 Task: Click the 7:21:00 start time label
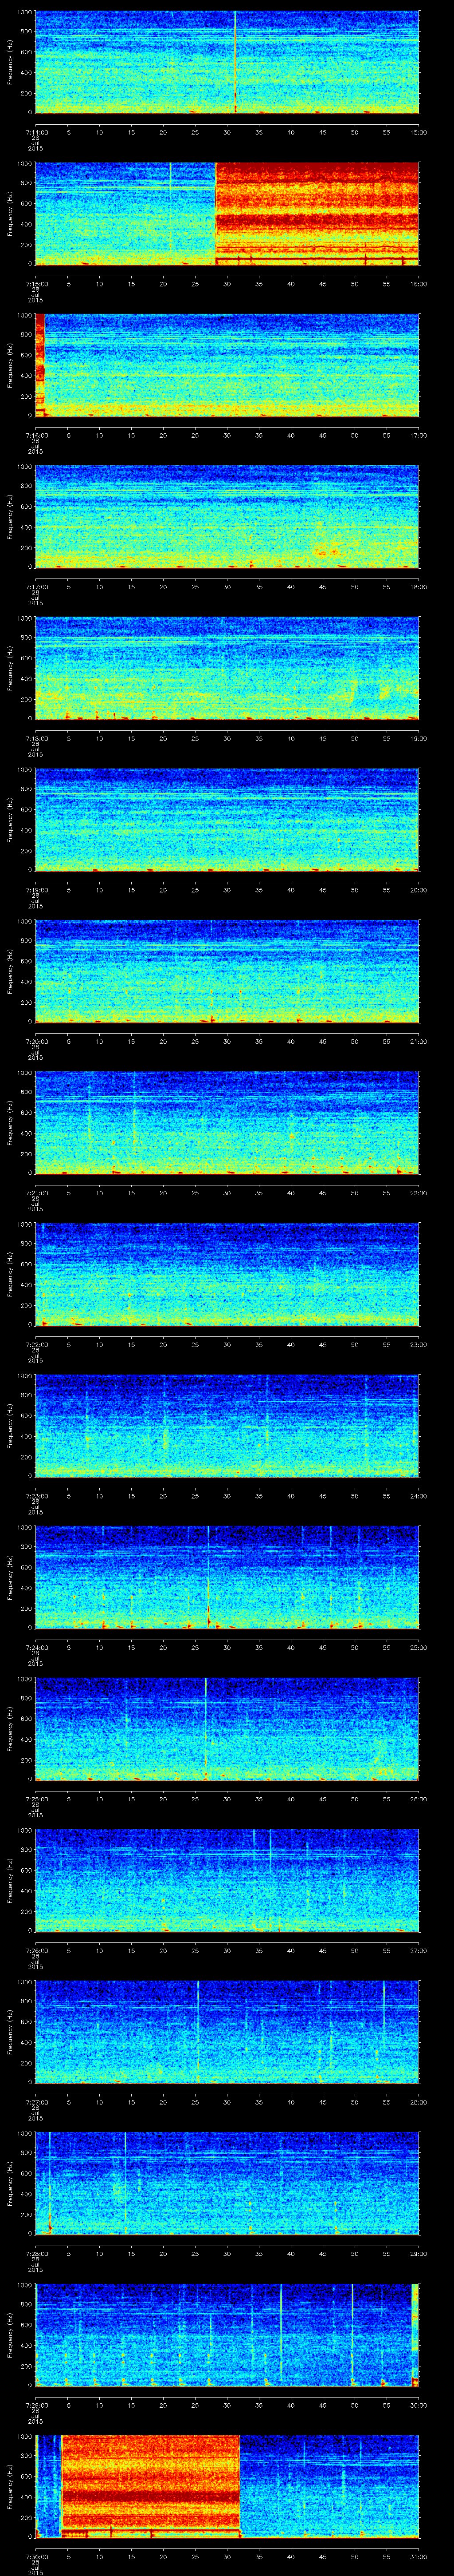(36, 1192)
